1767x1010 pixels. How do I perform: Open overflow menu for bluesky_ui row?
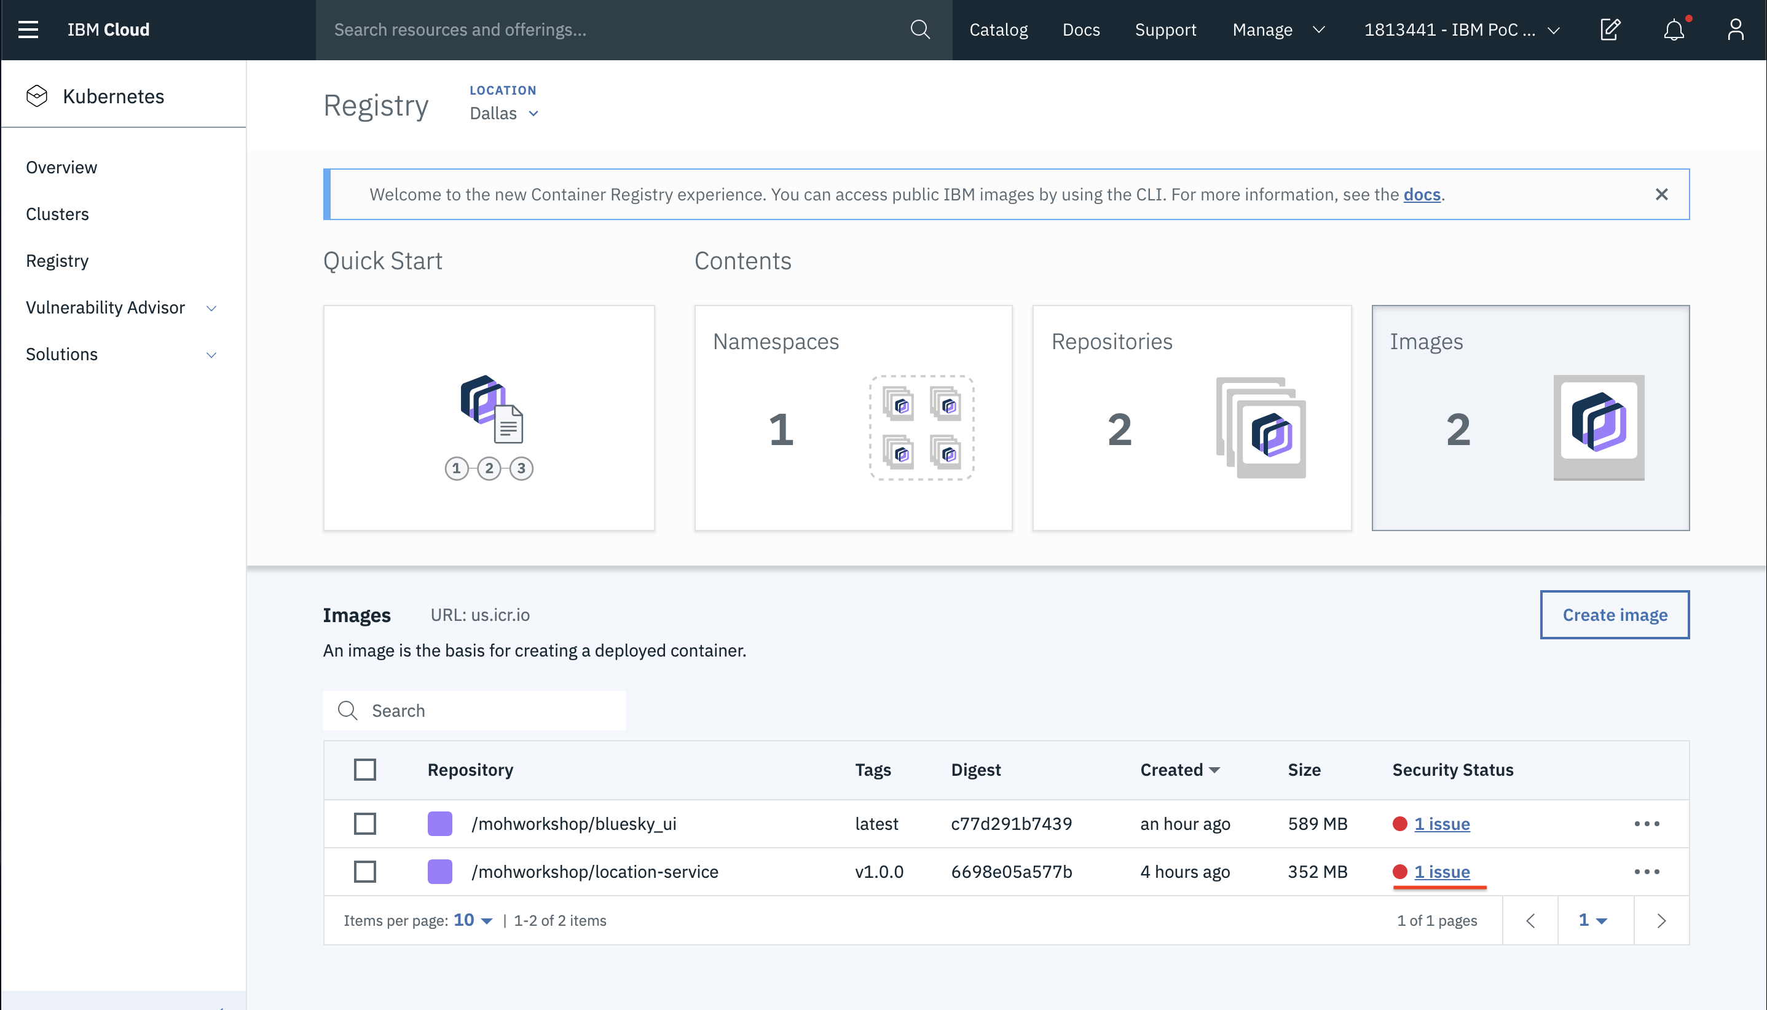point(1647,823)
